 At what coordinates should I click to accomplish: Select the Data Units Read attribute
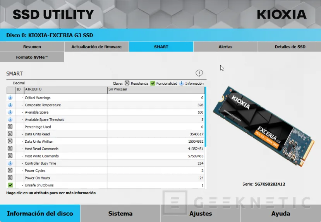(x=37, y=134)
